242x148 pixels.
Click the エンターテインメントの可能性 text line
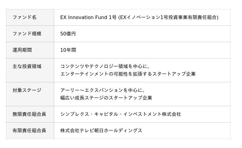[x=128, y=74]
